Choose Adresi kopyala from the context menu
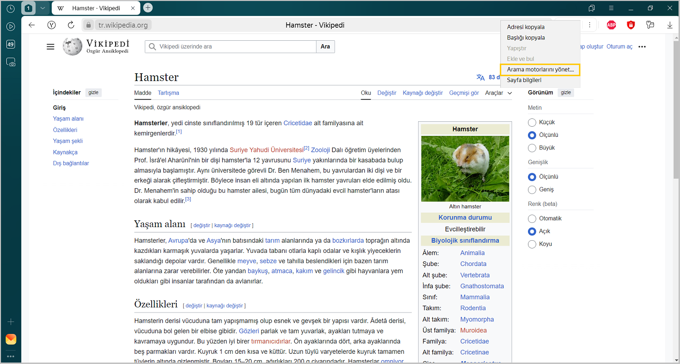Image resolution: width=680 pixels, height=364 pixels. pos(526,27)
